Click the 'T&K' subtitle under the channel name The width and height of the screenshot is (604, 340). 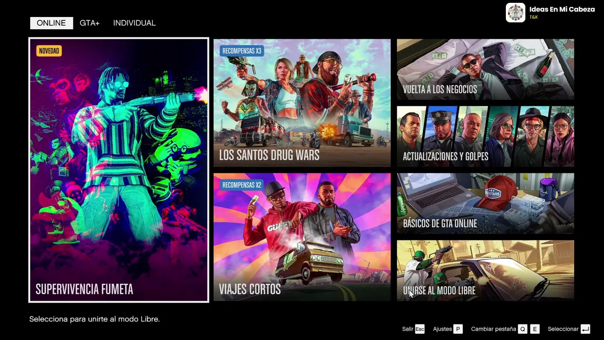coord(534,17)
